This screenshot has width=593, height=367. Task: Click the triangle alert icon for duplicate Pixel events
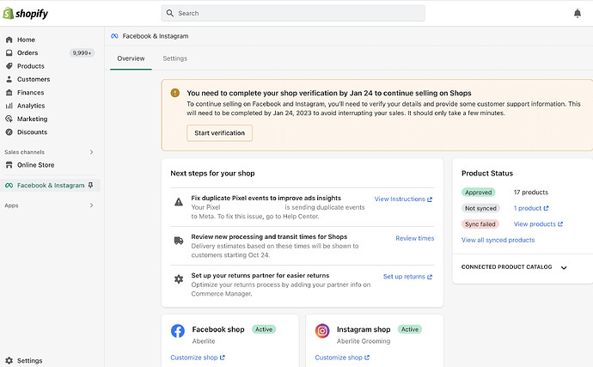coord(179,202)
